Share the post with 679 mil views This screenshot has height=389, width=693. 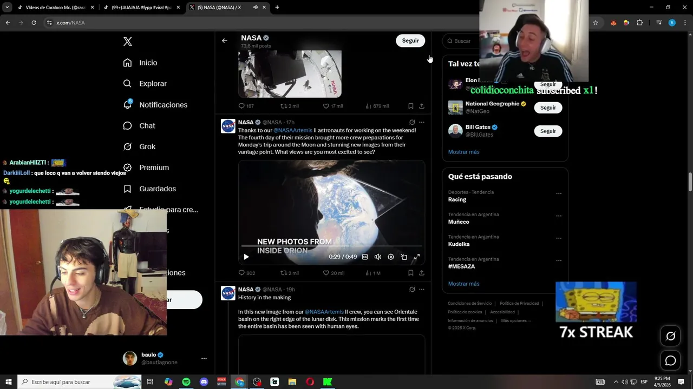[422, 106]
